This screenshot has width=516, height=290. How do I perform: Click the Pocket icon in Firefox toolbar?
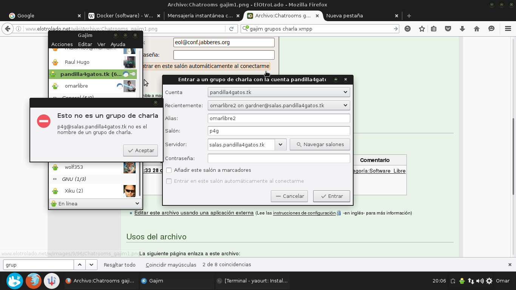coord(448,29)
